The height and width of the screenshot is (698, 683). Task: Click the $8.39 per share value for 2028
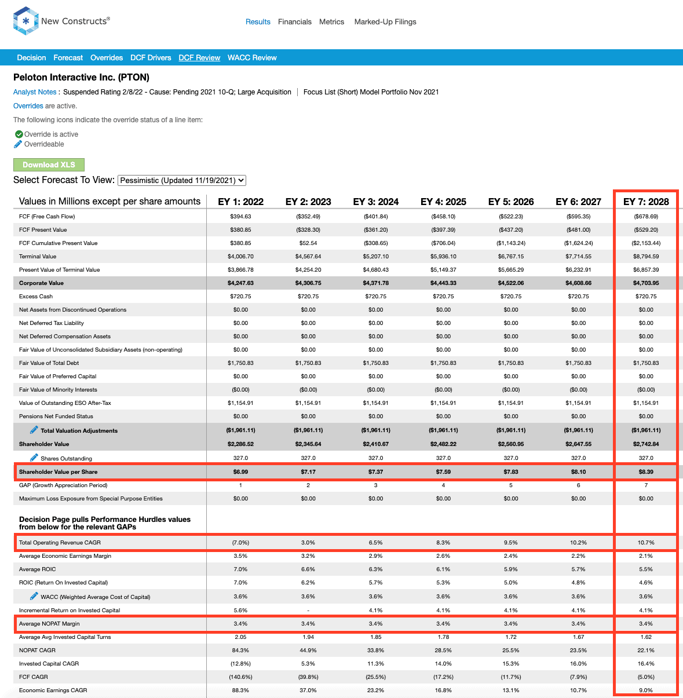click(646, 472)
